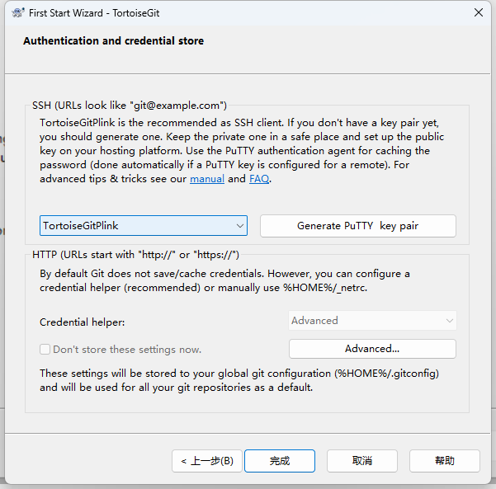Click the Authentication and credential store heading
496x489 pixels.
113,41
